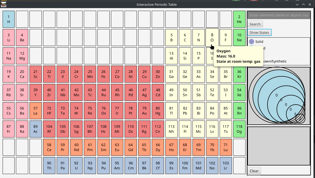This screenshot has width=315, height=178.
Task: Maximize the Interactive Periodic Table window
Action: pos(304,4)
